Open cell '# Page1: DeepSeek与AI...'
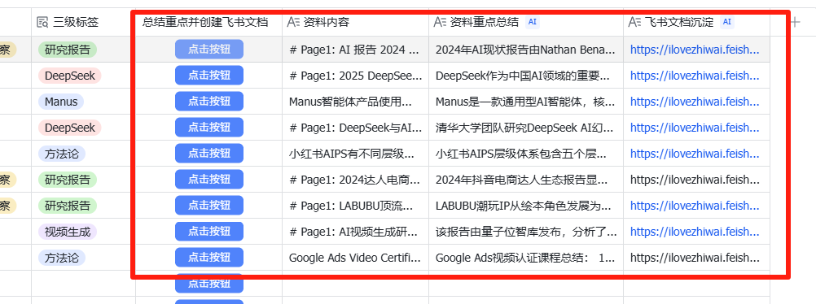Viewport: 816px width, 304px height. click(355, 128)
